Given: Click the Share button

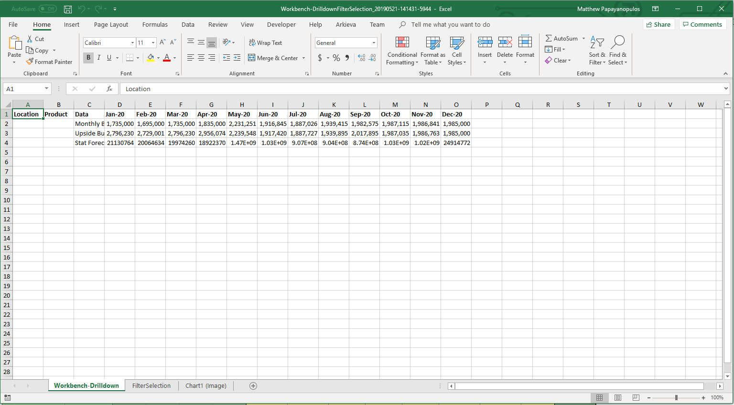Looking at the screenshot, I should [658, 24].
